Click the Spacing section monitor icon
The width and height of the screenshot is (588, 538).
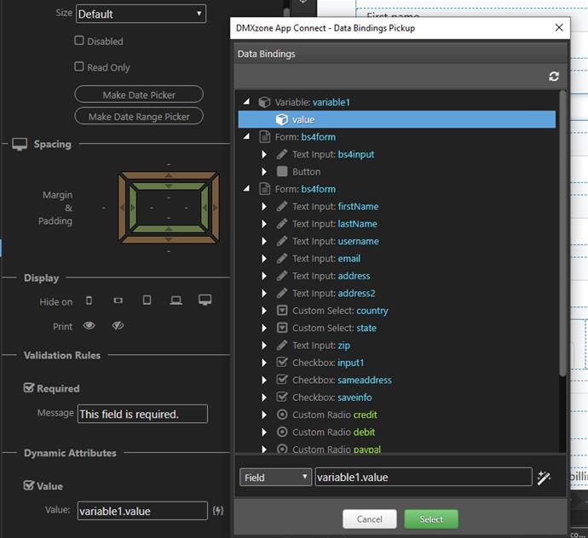20,144
